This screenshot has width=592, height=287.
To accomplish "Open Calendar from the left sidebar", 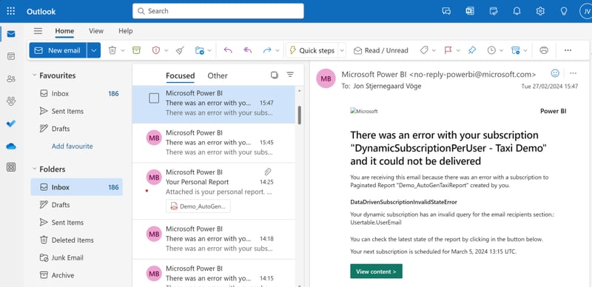I will (11, 56).
